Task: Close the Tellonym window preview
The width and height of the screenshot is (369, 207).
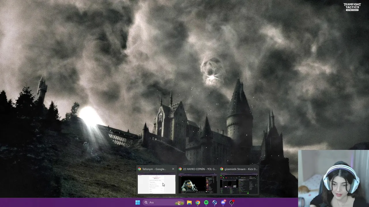Action: click(x=173, y=169)
